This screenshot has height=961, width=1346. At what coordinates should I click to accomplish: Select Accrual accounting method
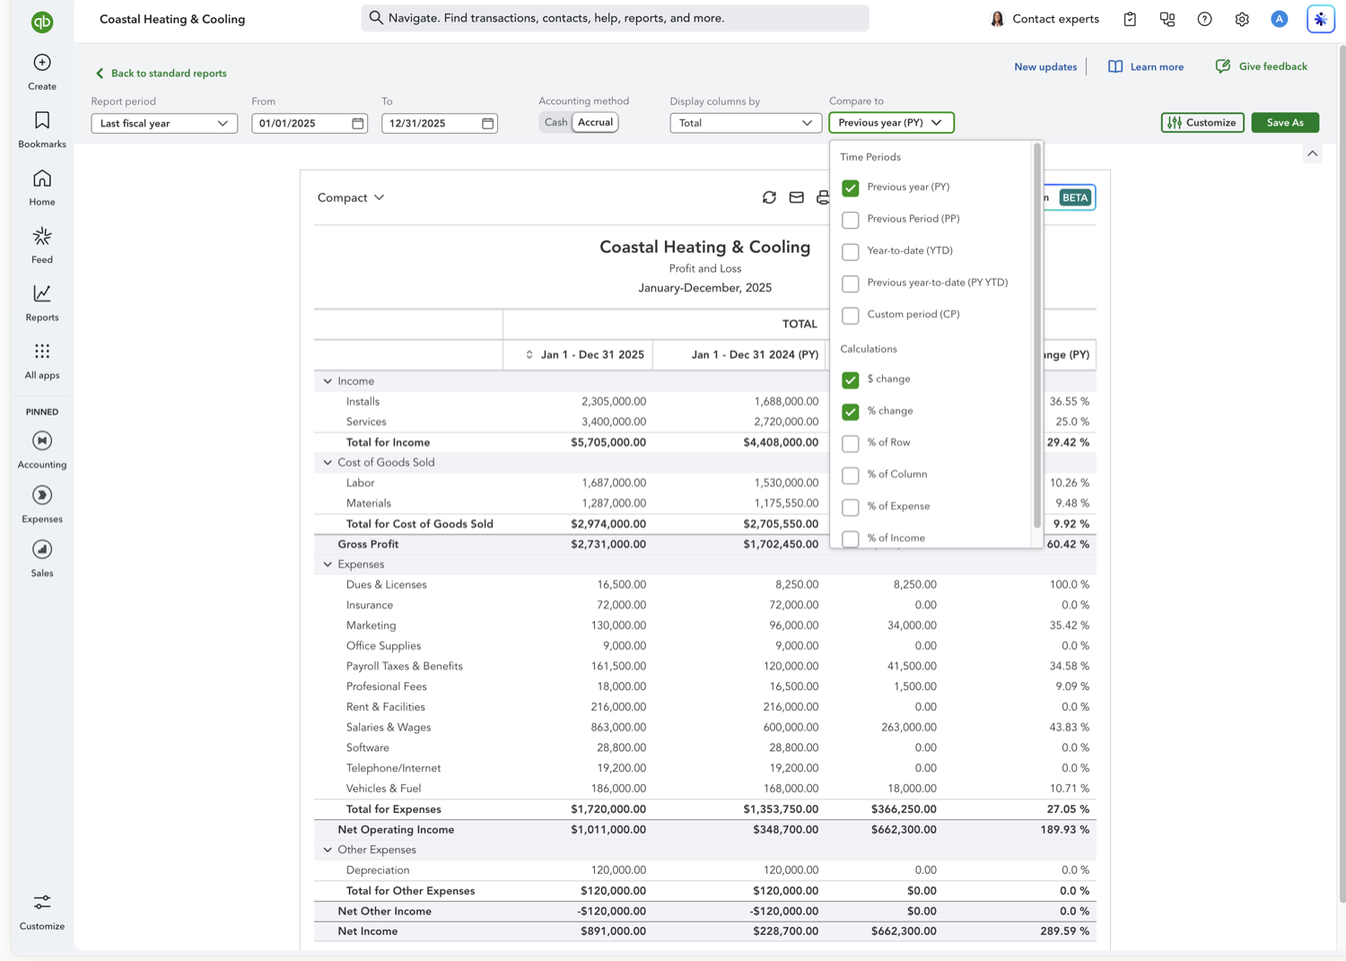[x=595, y=122]
